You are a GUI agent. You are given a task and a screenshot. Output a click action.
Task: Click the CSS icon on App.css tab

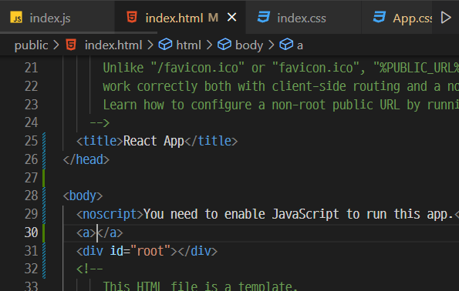pos(380,17)
